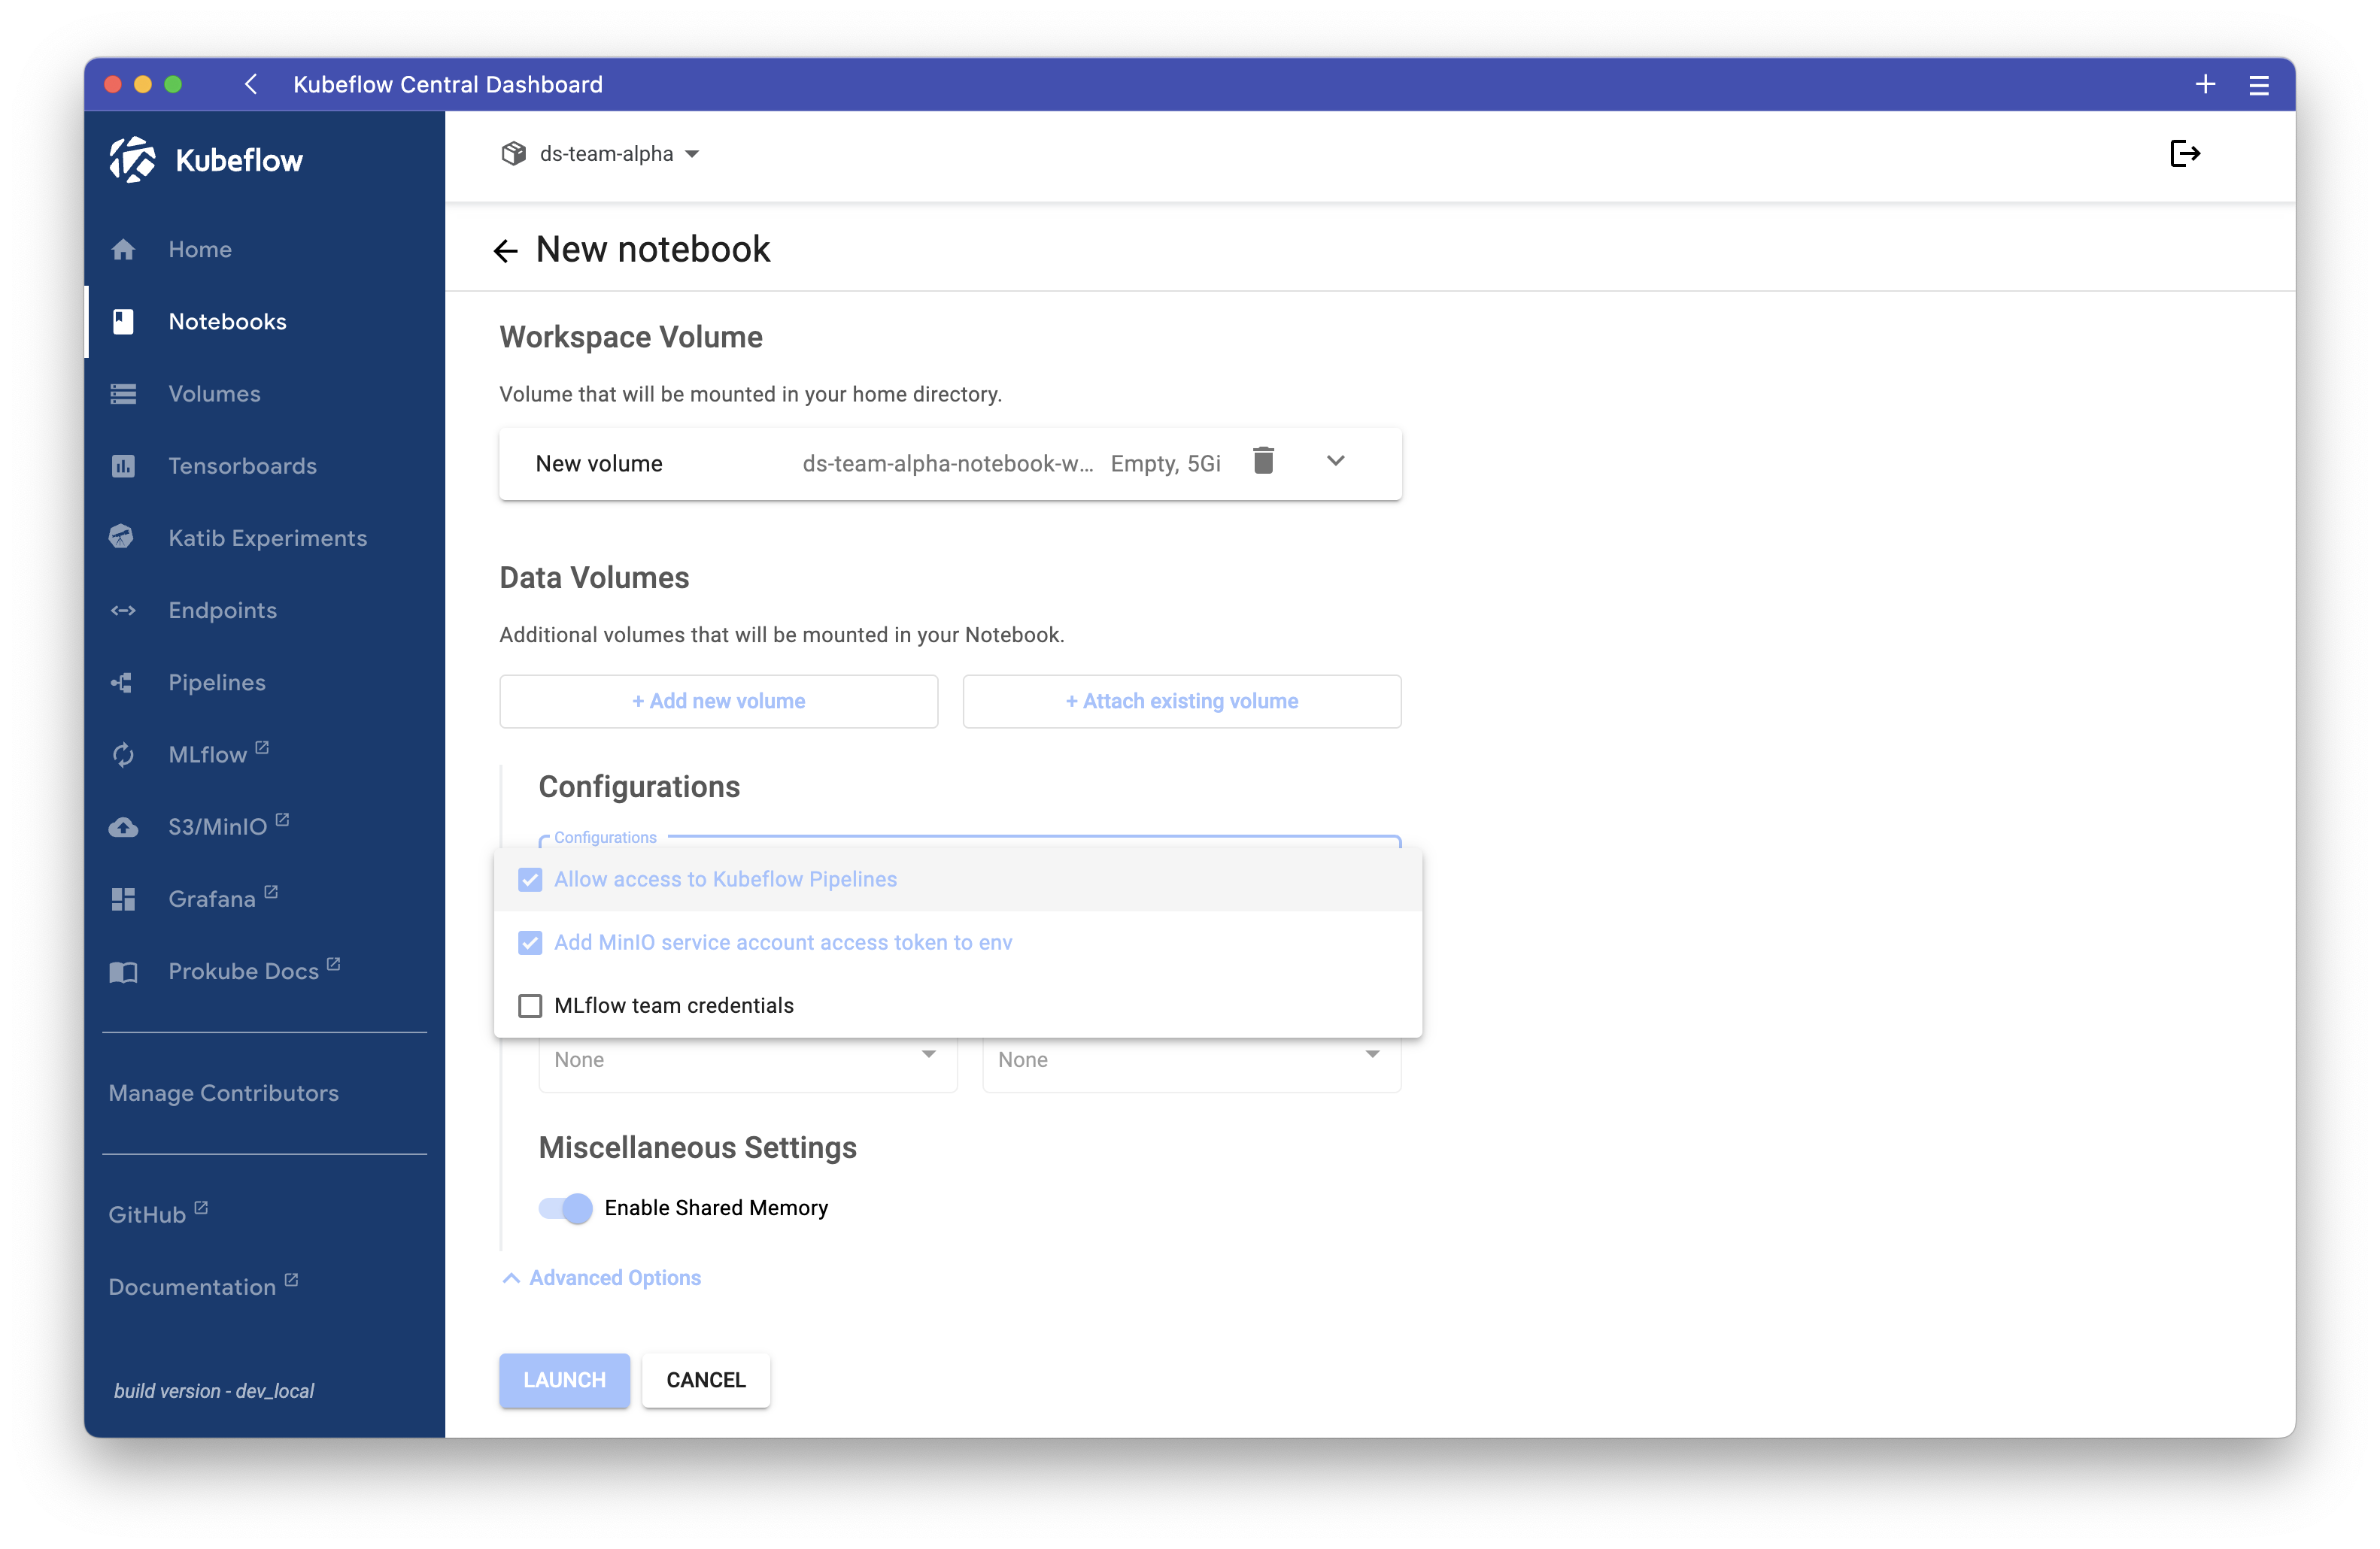
Task: Click the Katib Experiments icon
Action: point(123,538)
